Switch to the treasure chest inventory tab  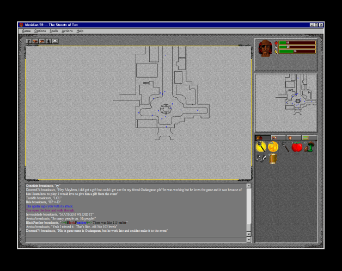click(x=262, y=138)
